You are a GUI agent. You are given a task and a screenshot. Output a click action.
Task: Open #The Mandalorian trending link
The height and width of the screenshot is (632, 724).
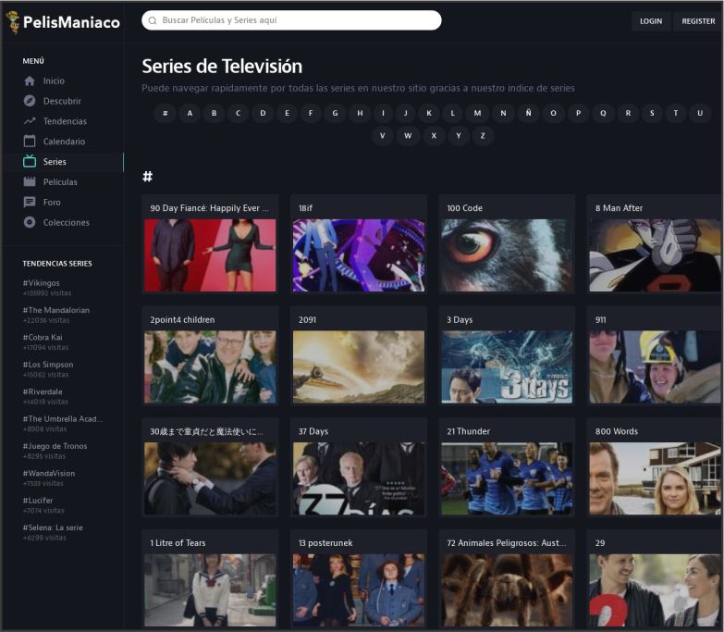[56, 310]
